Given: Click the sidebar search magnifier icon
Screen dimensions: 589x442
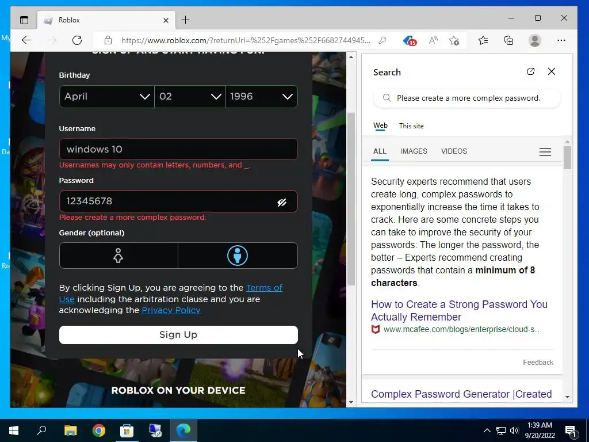Looking at the screenshot, I should [x=387, y=98].
